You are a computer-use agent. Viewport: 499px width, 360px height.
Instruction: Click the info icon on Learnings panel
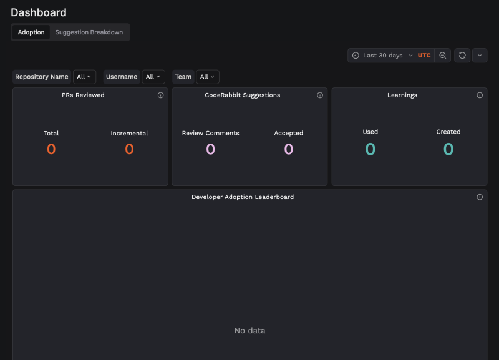480,95
